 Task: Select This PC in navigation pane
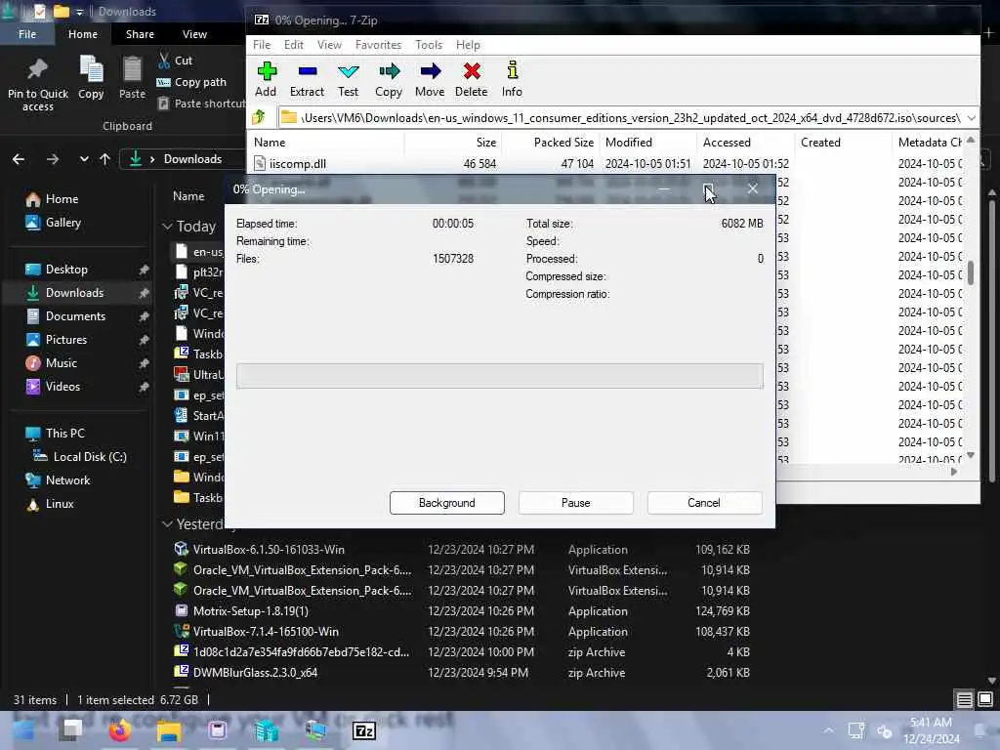click(55, 433)
